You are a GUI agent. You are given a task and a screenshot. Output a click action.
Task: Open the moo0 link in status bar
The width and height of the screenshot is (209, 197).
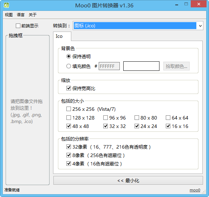(x=195, y=190)
